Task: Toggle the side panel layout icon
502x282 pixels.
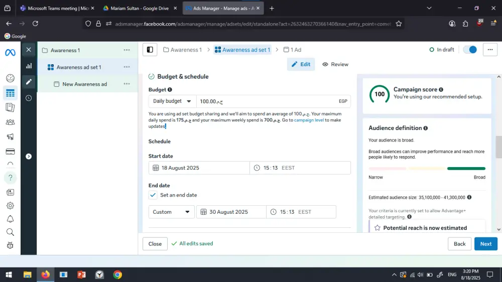Action: coord(150,50)
